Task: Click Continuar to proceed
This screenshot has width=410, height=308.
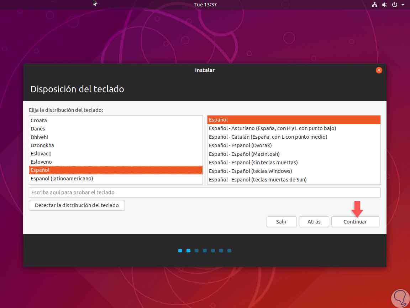Action: (x=355, y=222)
